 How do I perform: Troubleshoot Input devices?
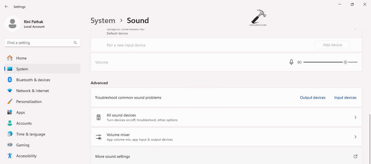[x=345, y=97]
